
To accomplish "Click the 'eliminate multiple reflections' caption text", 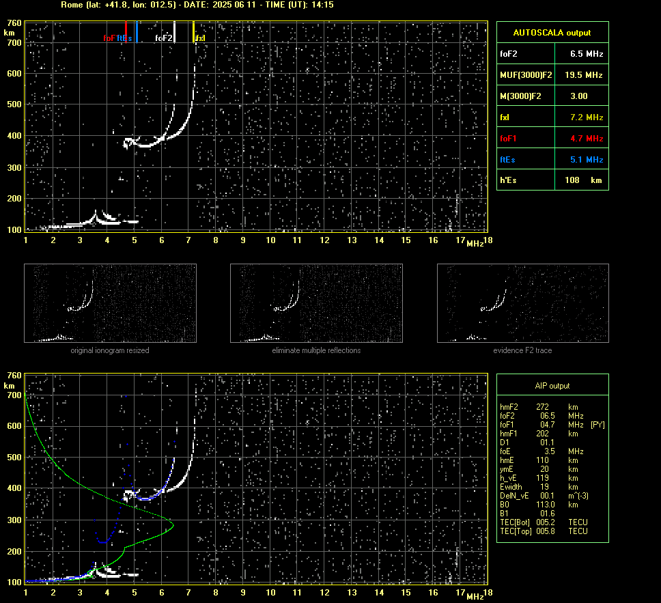I will coord(316,350).
